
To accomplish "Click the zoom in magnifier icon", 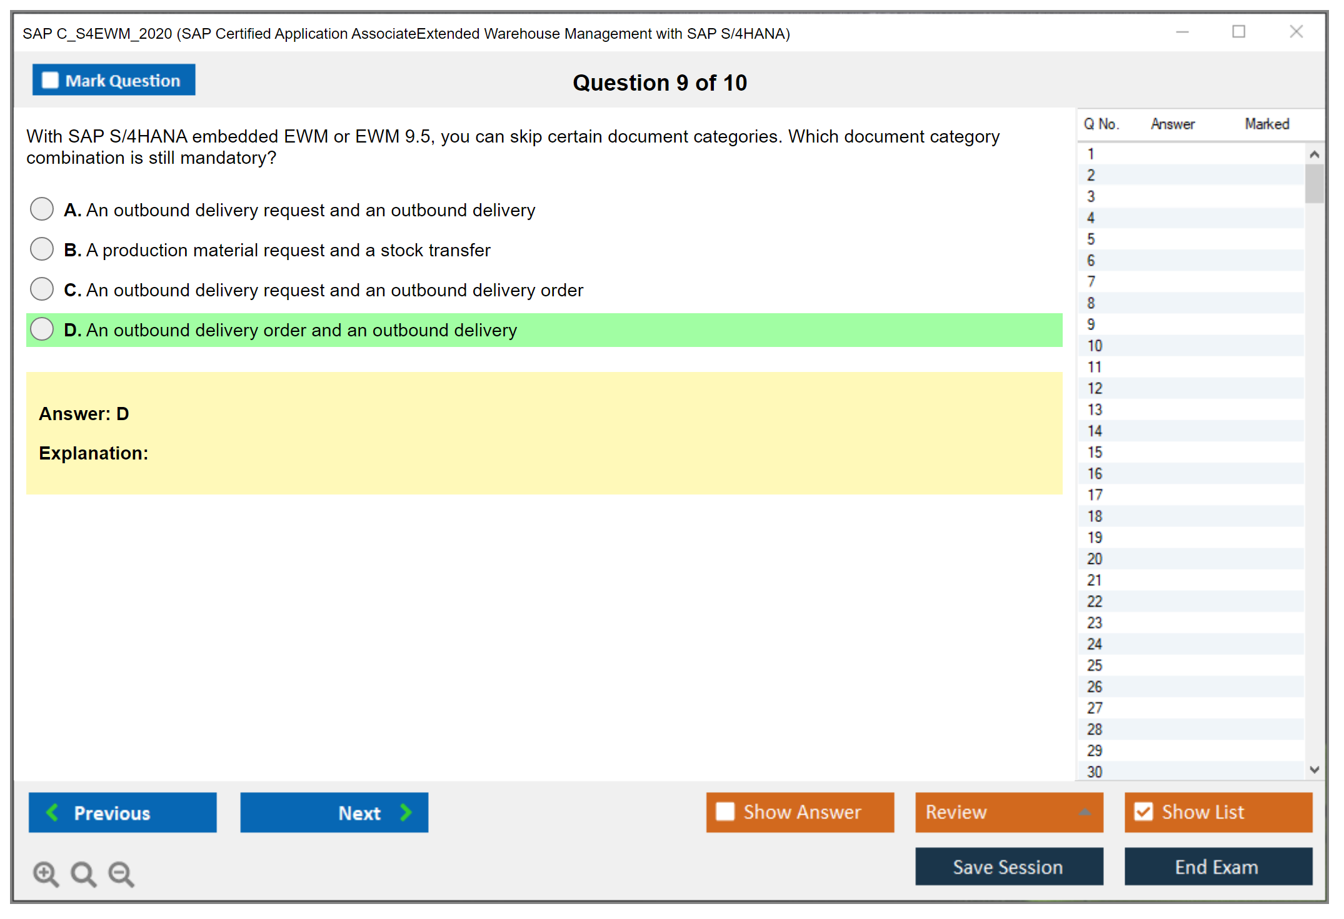I will (46, 873).
